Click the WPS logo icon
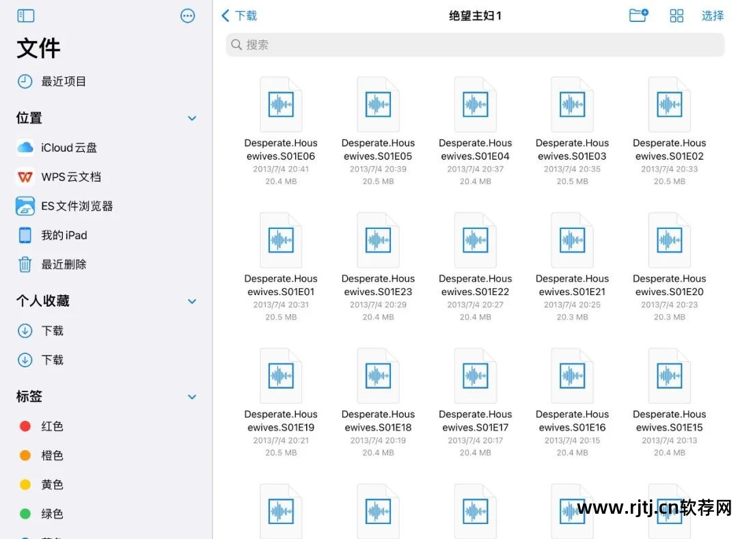This screenshot has height=539, width=738. click(x=25, y=177)
